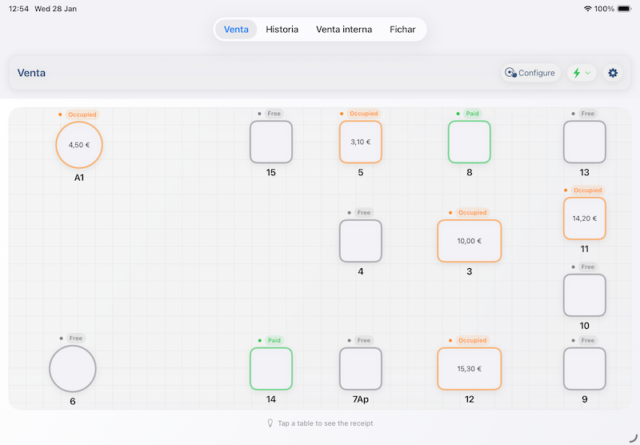Click the iPad battery indicator in the status bar

(x=624, y=9)
